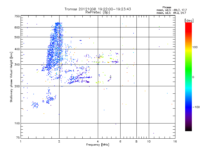Click the x-axis tick label "2"

pos(59,141)
